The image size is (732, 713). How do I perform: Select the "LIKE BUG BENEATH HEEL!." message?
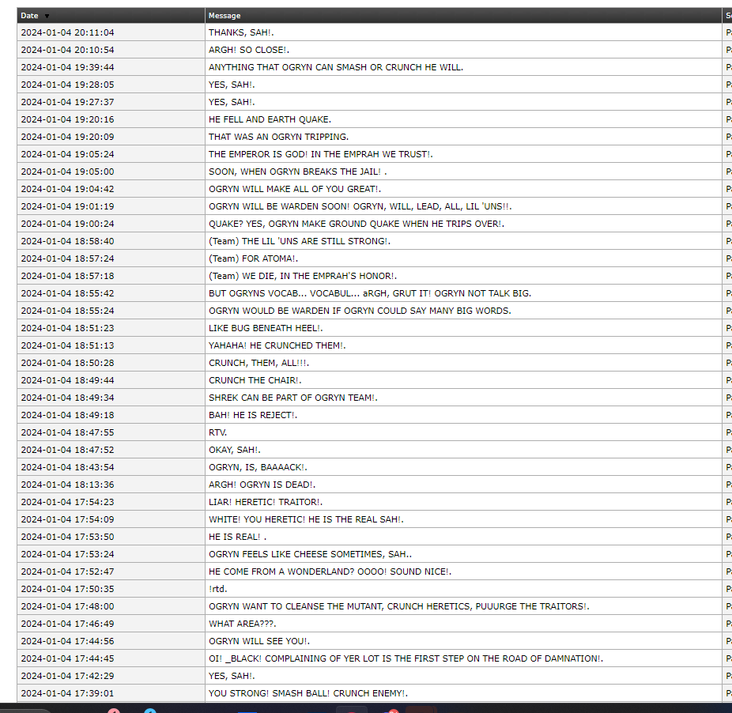266,328
